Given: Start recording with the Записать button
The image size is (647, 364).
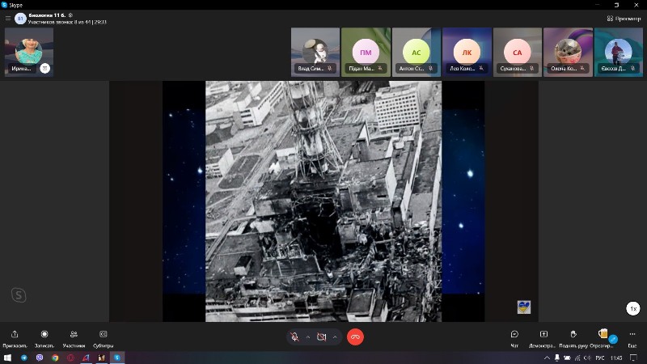Looking at the screenshot, I should [44, 334].
